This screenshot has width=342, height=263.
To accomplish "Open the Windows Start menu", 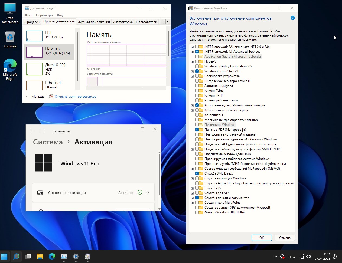I will (x=4, y=257).
